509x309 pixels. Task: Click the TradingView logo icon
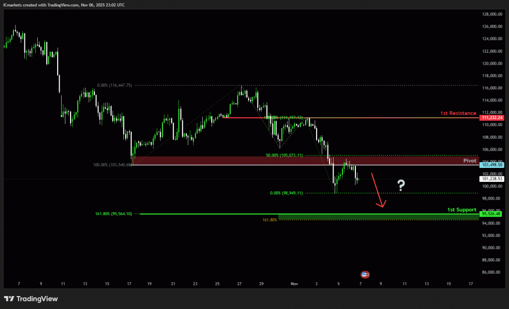coord(9,299)
